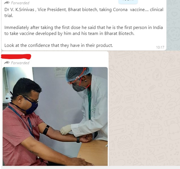
Task: Click the 10:17 message timestamp
Action: pos(160,47)
